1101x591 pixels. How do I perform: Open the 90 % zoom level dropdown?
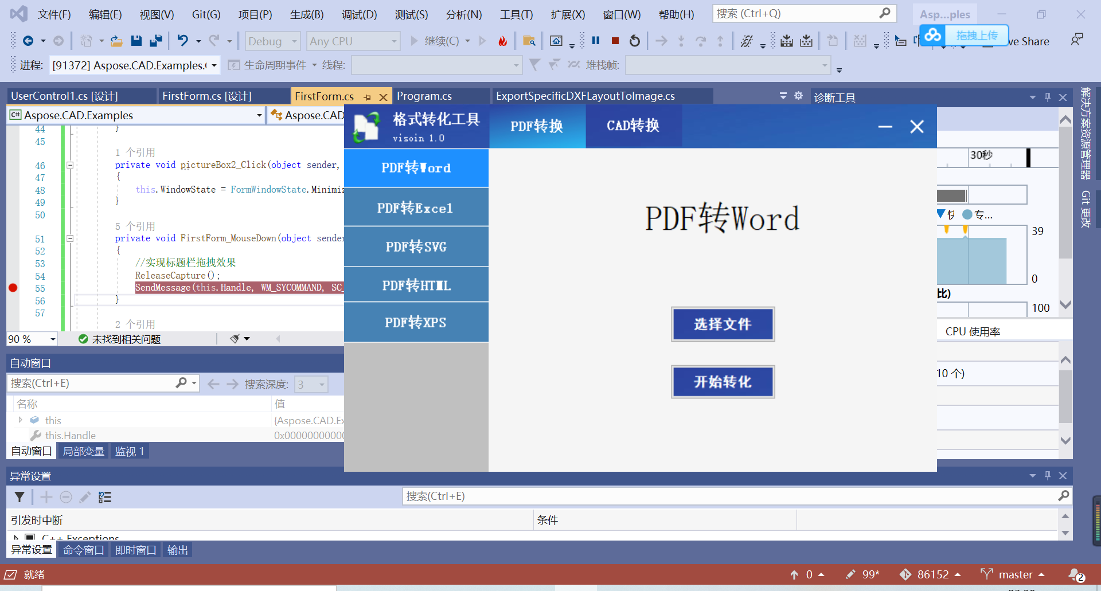coord(32,339)
